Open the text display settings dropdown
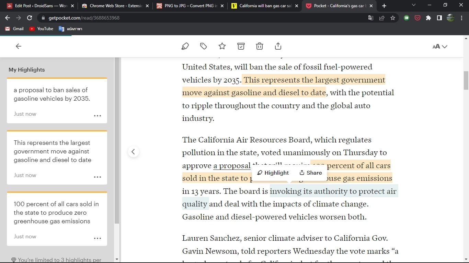This screenshot has height=263, width=469. [x=440, y=47]
